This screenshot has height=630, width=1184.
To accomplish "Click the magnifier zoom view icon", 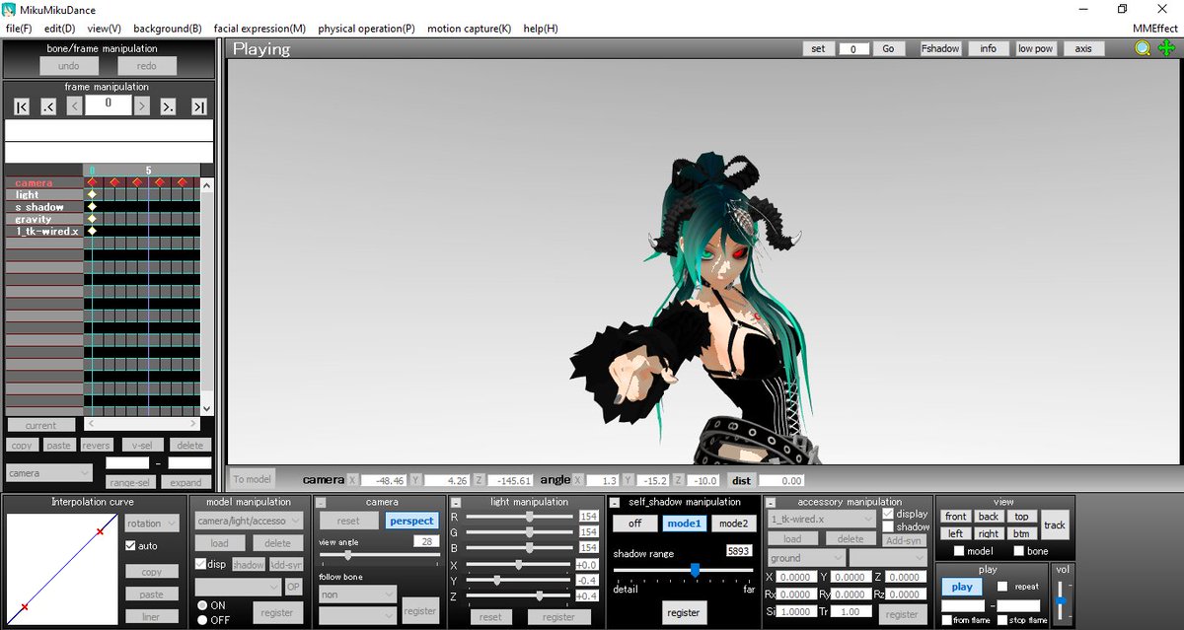I will tap(1142, 48).
